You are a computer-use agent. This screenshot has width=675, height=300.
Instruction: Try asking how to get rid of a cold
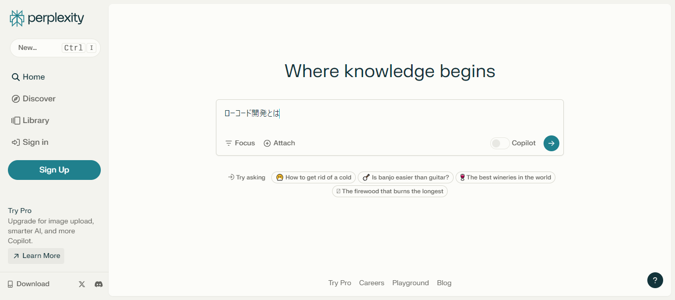(313, 177)
